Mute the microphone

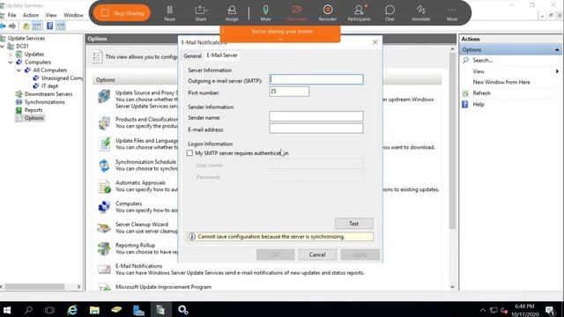coord(265,13)
